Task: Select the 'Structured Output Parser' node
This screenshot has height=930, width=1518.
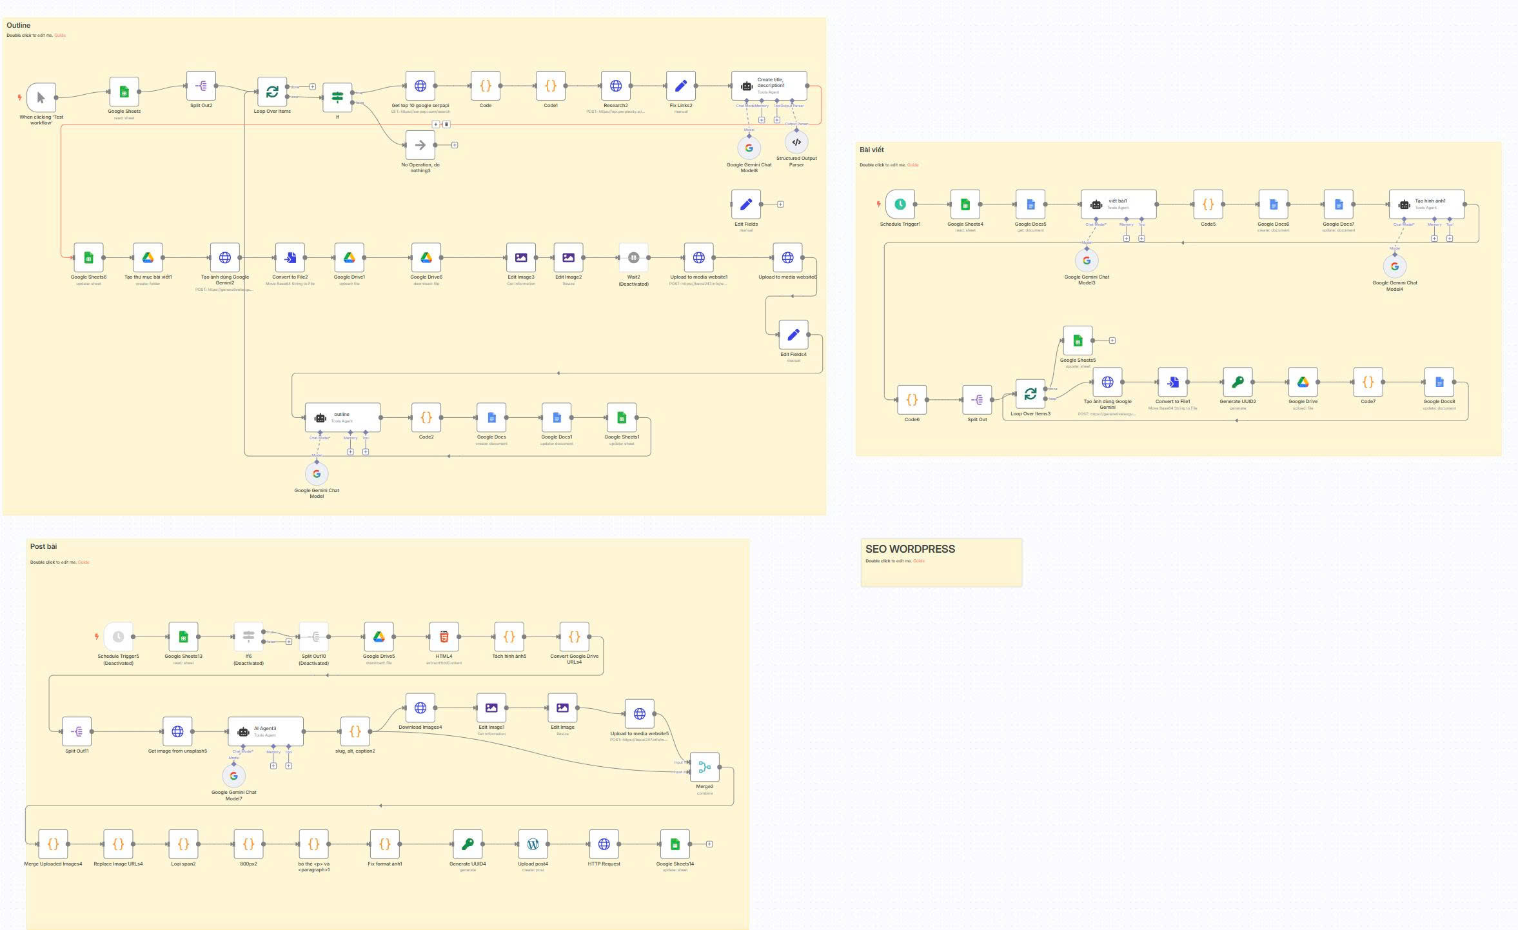Action: pos(796,142)
